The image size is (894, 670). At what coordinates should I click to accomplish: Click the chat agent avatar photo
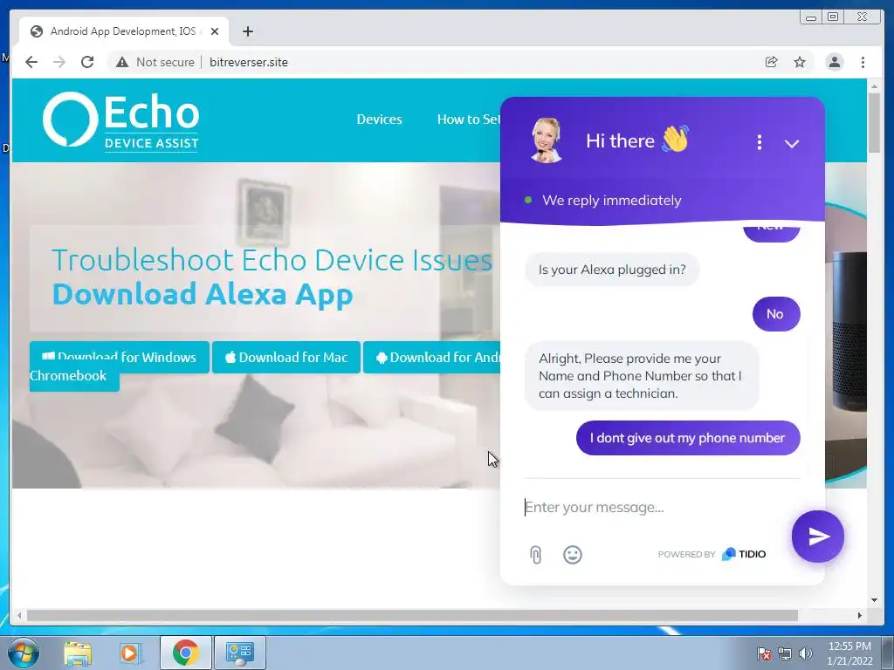point(547,140)
